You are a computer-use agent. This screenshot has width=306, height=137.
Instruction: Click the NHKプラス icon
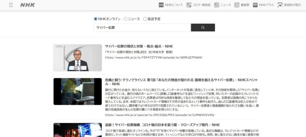255,5
